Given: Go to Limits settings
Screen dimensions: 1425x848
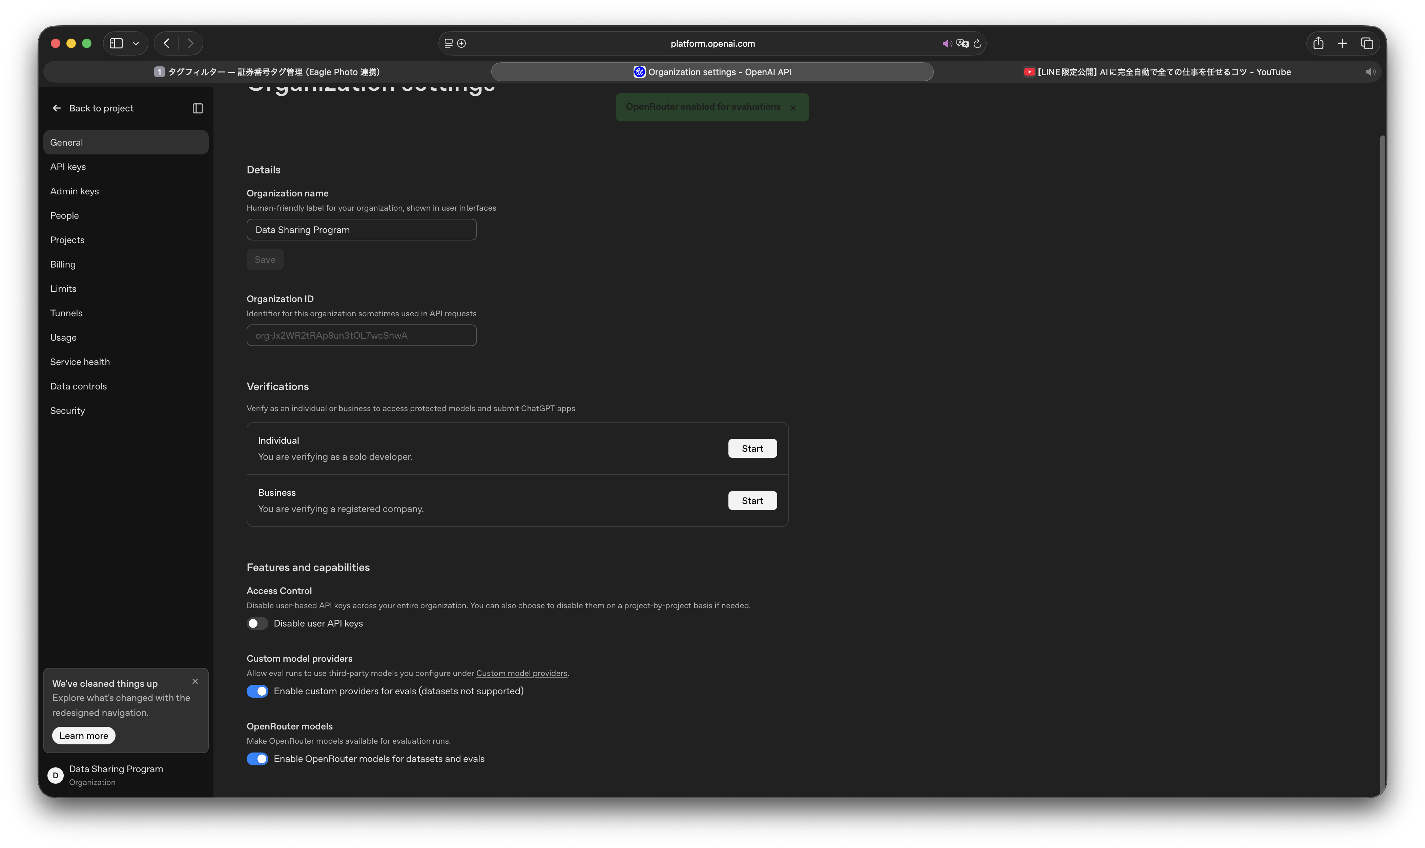Looking at the screenshot, I should 126,289.
